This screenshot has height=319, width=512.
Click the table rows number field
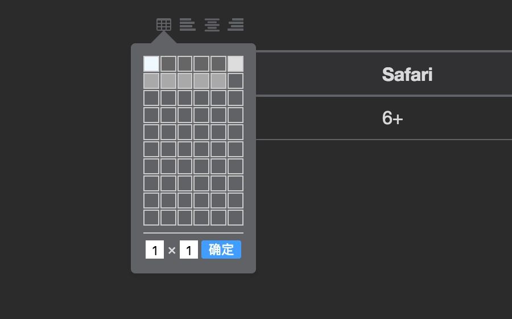155,250
